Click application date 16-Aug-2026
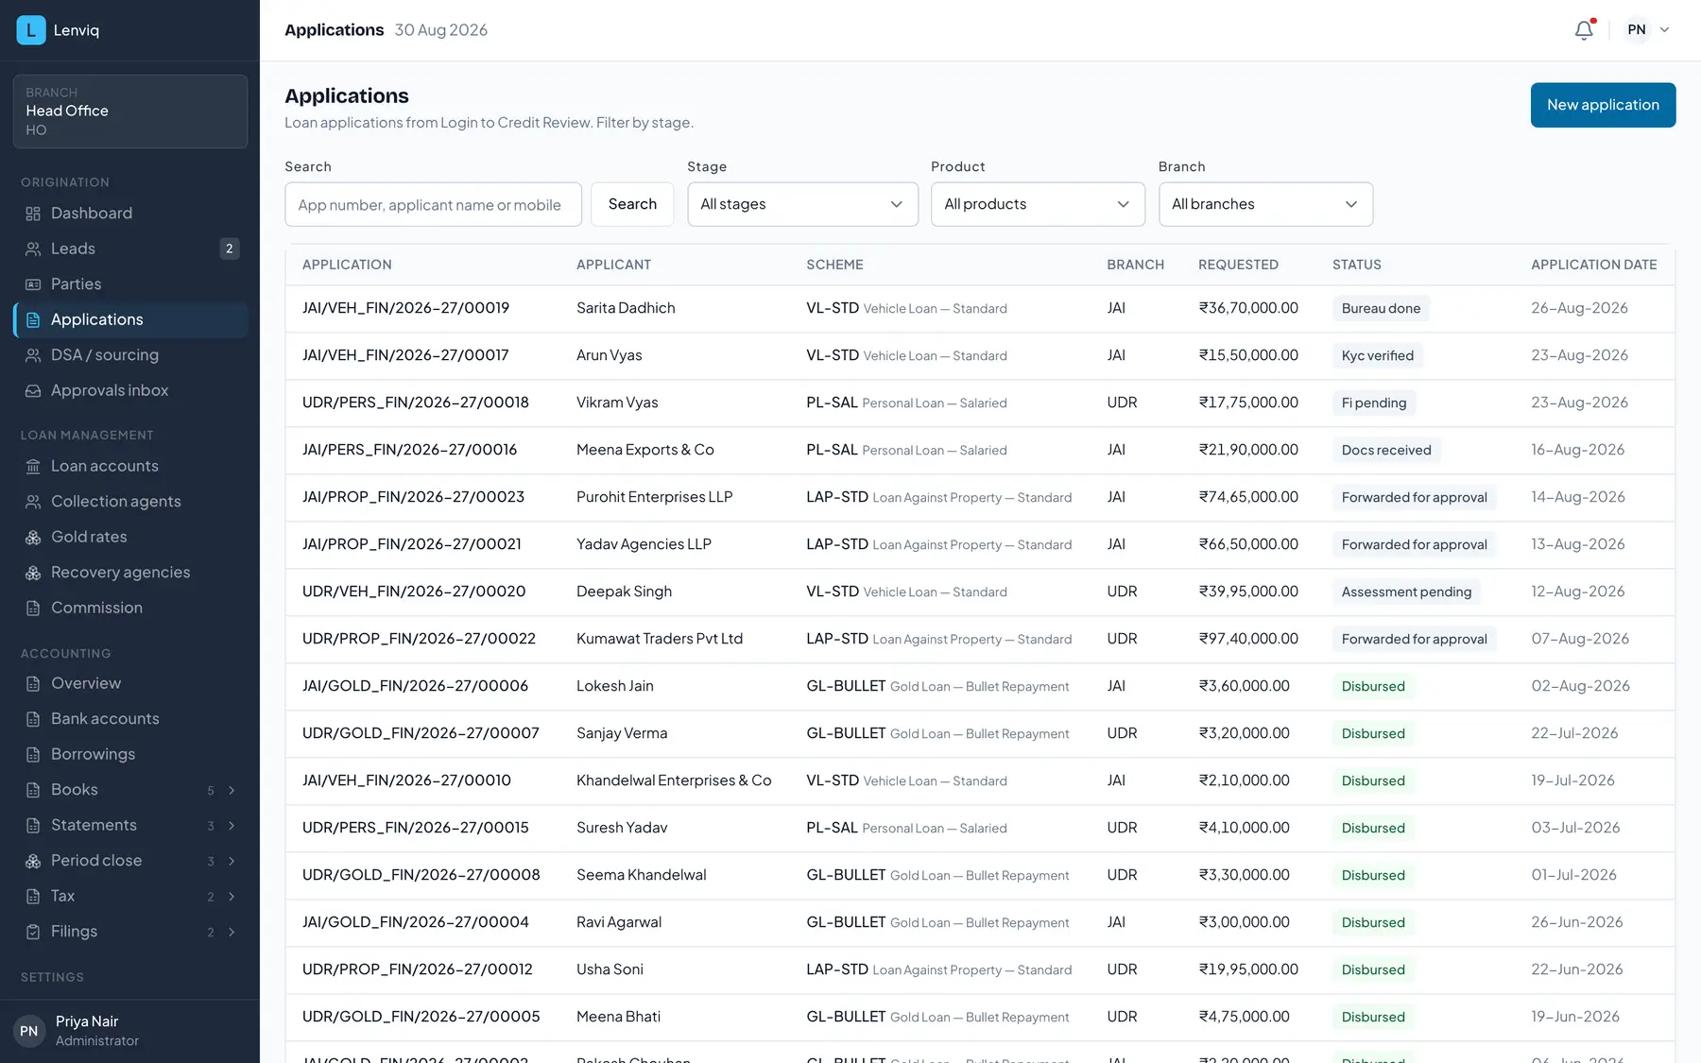Image resolution: width=1701 pixels, height=1063 pixels. click(1577, 450)
